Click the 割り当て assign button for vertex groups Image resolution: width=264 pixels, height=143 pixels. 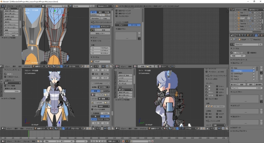click(234, 85)
